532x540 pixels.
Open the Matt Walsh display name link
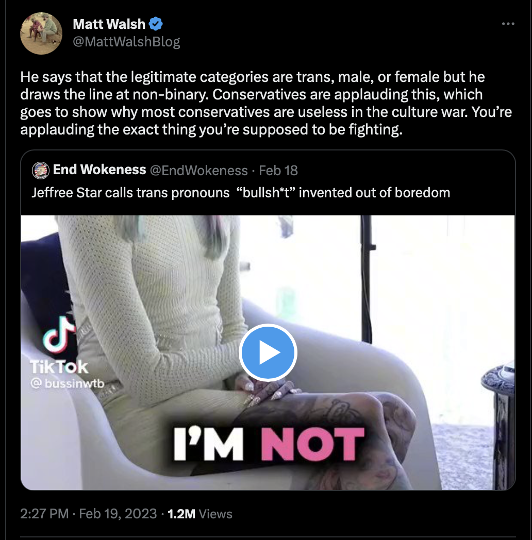point(109,24)
